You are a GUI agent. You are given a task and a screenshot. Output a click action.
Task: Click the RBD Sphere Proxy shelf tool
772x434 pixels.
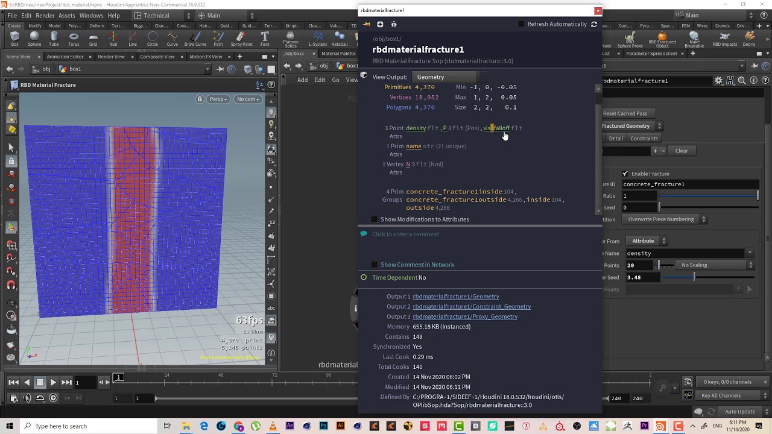click(630, 40)
